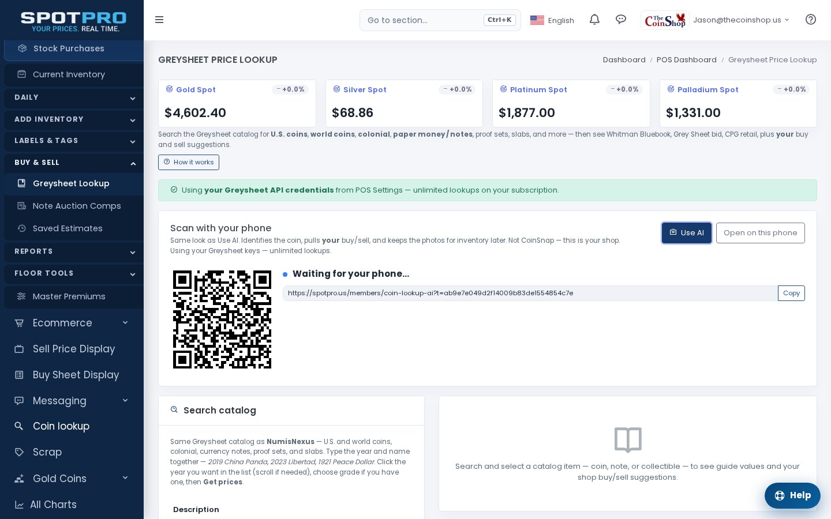Open Master Premiums page
Viewport: 831px width, 519px height.
(74, 296)
